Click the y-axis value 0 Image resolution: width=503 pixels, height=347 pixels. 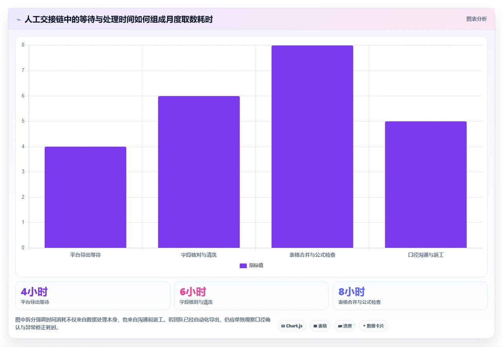click(23, 248)
